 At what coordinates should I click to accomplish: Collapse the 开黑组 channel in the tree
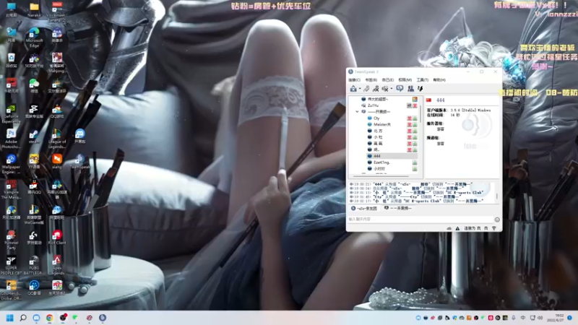click(357, 112)
